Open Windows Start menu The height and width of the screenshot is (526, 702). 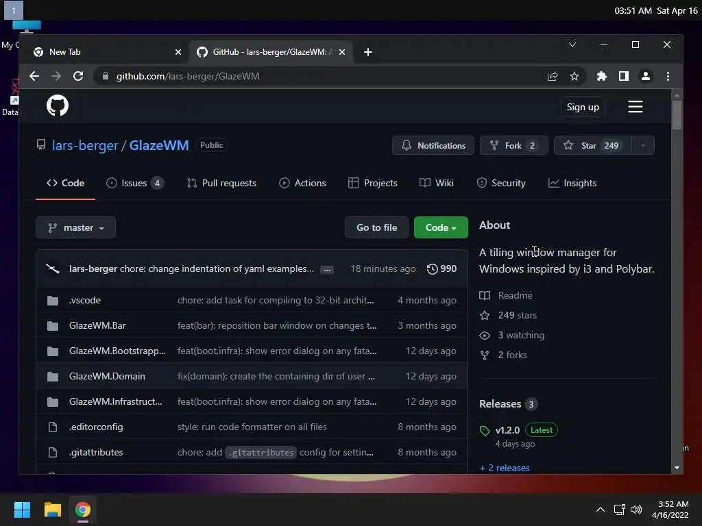point(22,510)
